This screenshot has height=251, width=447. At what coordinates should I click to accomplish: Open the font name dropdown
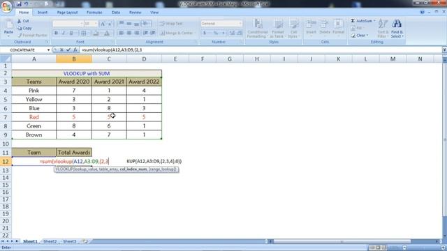[81, 24]
